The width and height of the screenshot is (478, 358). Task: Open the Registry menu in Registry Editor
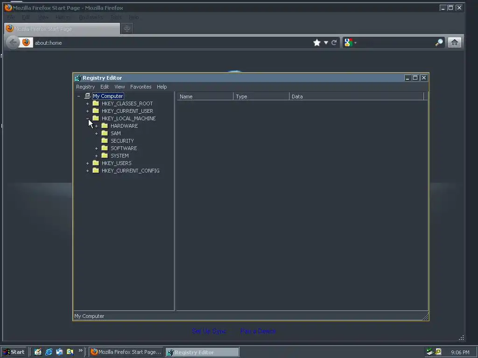pyautogui.click(x=85, y=87)
